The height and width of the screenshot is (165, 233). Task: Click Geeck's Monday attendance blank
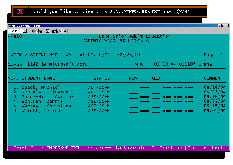coord(133,88)
